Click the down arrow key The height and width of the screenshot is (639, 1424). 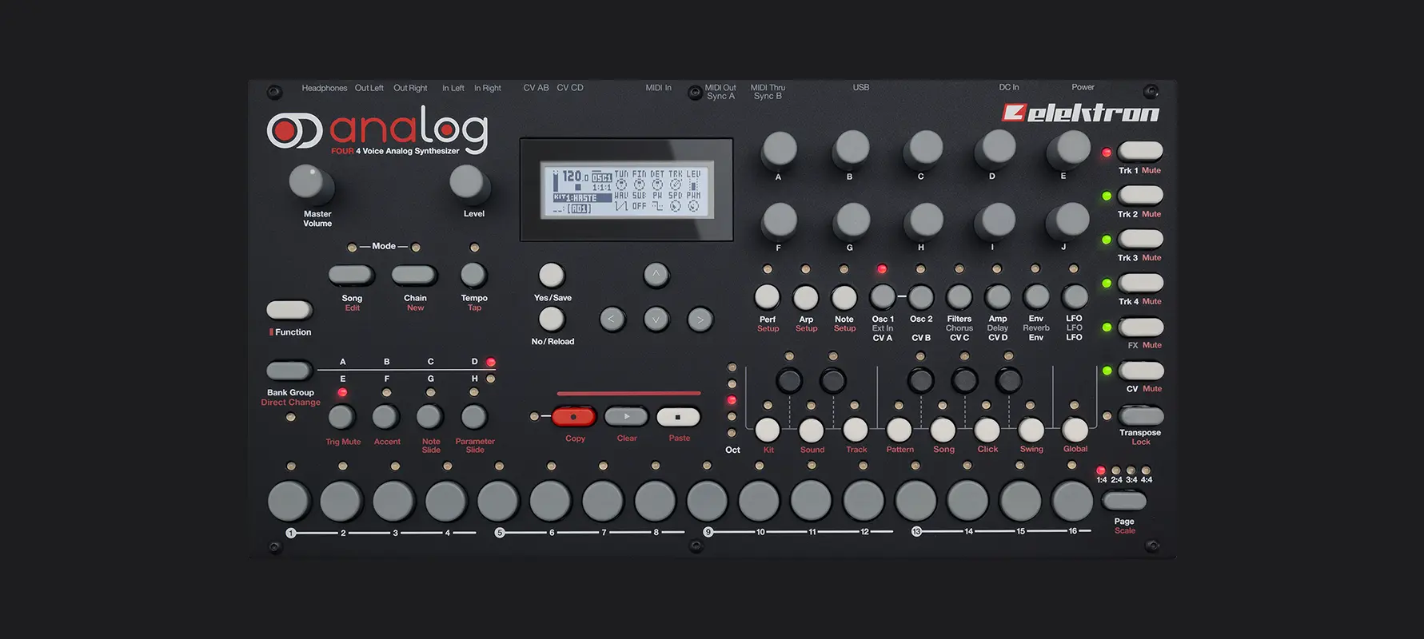pyautogui.click(x=656, y=319)
